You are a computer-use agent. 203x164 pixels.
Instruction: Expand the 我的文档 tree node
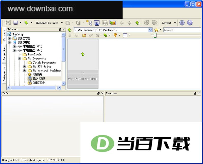coord(9,38)
